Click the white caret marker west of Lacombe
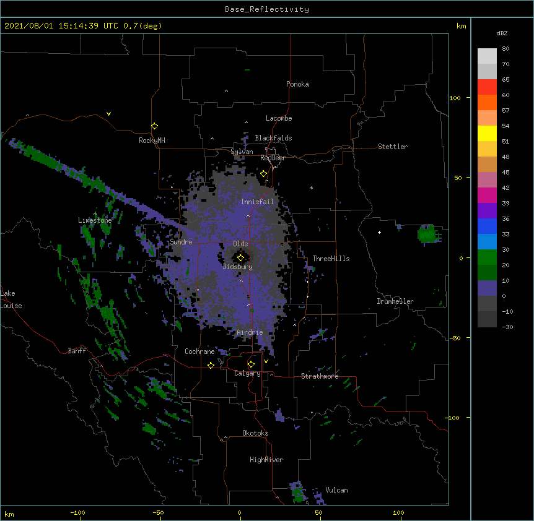This screenshot has height=521, width=534. pos(246,122)
